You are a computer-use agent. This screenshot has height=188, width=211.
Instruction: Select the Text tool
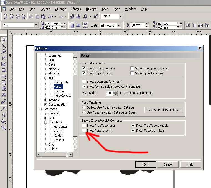coord(4,94)
